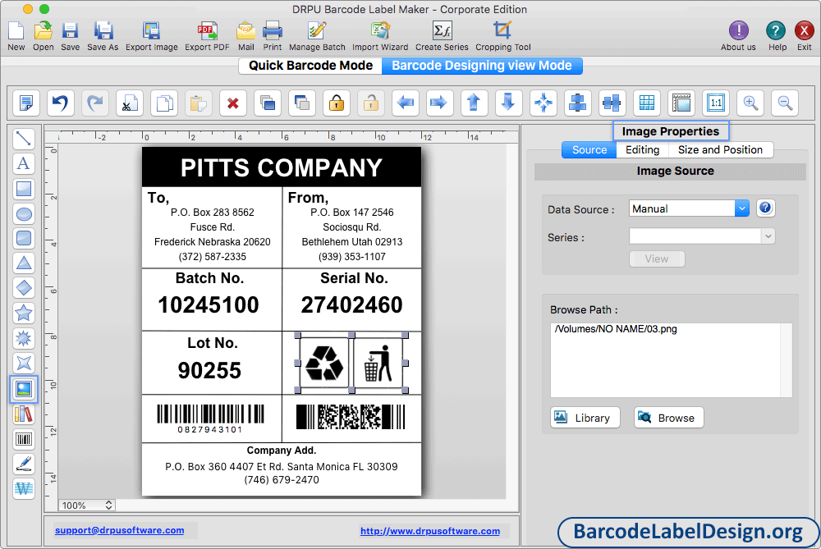
Task: Select the Signature pen tool
Action: coord(24,464)
